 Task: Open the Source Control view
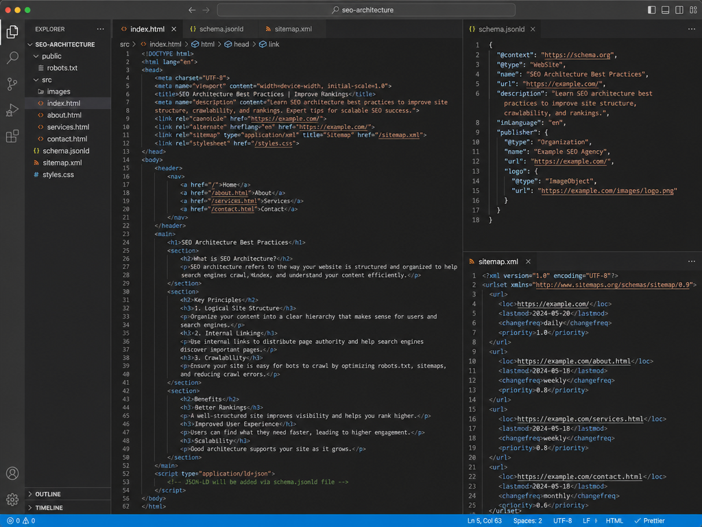pos(12,84)
